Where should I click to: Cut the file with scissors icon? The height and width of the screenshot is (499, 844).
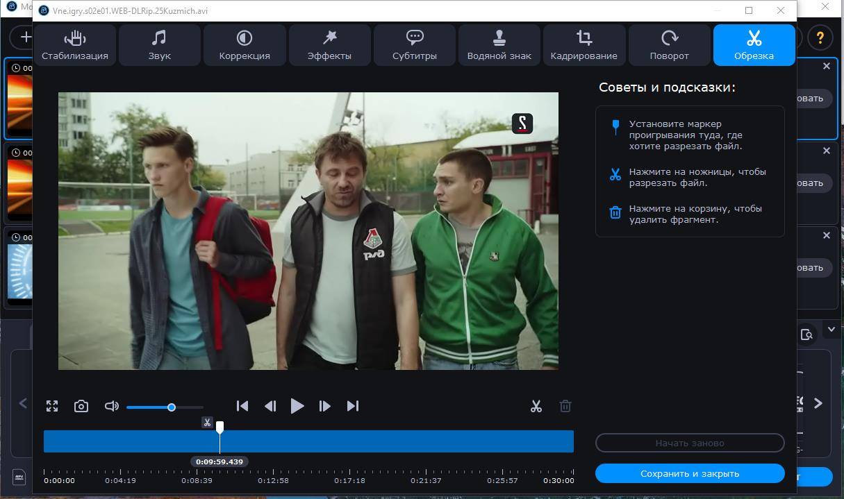(536, 406)
